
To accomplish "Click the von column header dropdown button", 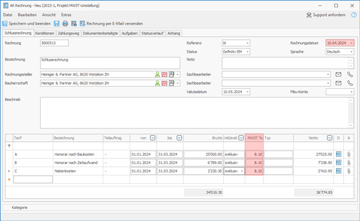I will click(x=152, y=138).
